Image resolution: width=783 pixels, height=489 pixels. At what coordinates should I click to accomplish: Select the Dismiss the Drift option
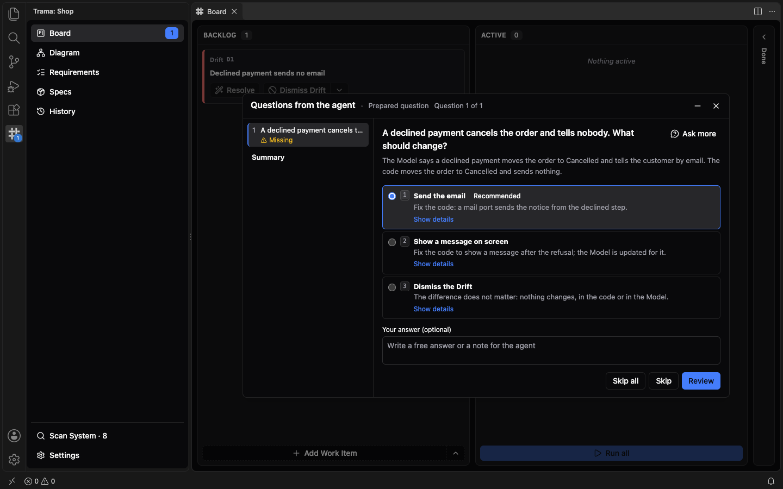[551, 298]
